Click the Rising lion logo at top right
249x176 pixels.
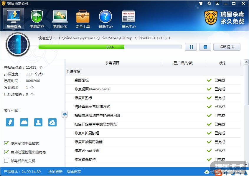211,18
